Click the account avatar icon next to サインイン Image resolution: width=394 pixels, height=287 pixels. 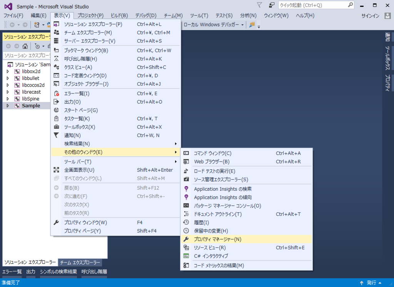click(x=388, y=16)
